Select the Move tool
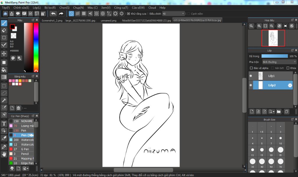This screenshot has width=298, height=177. tap(4, 54)
